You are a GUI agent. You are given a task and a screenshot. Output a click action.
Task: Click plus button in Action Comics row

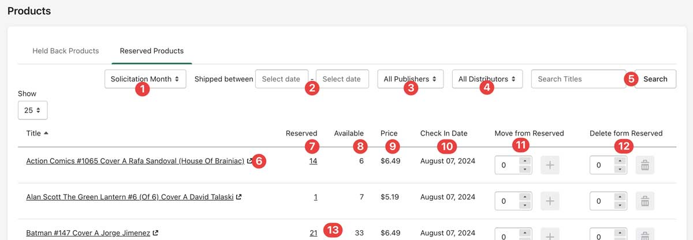click(x=550, y=166)
